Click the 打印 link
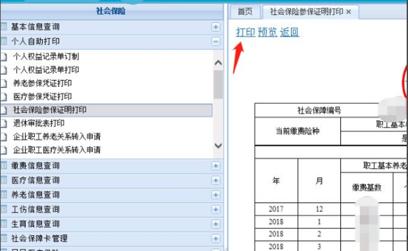This screenshot has width=408, height=251. 245,32
